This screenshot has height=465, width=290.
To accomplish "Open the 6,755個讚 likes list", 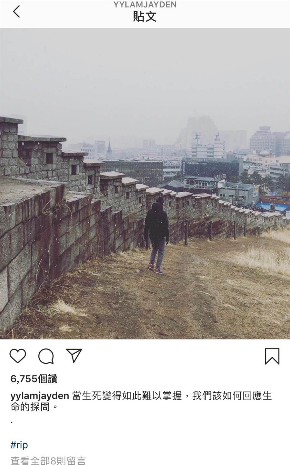I will point(34,379).
